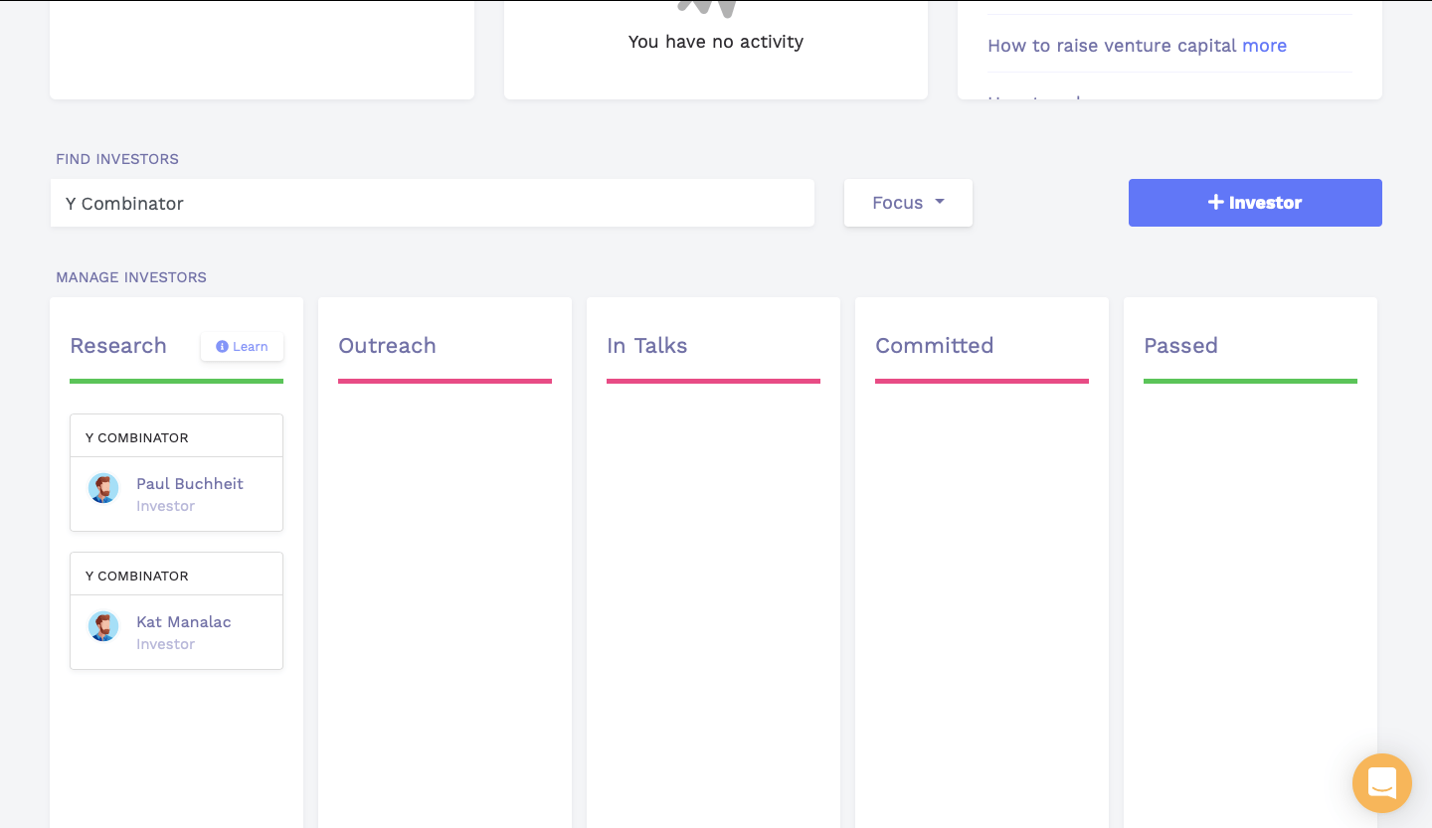Select the In Talks column heading
The image size is (1432, 828).
coord(647,346)
